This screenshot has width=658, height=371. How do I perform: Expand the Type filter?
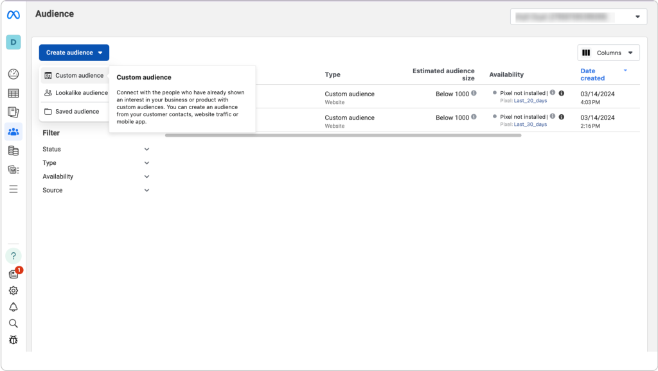pyautogui.click(x=96, y=162)
